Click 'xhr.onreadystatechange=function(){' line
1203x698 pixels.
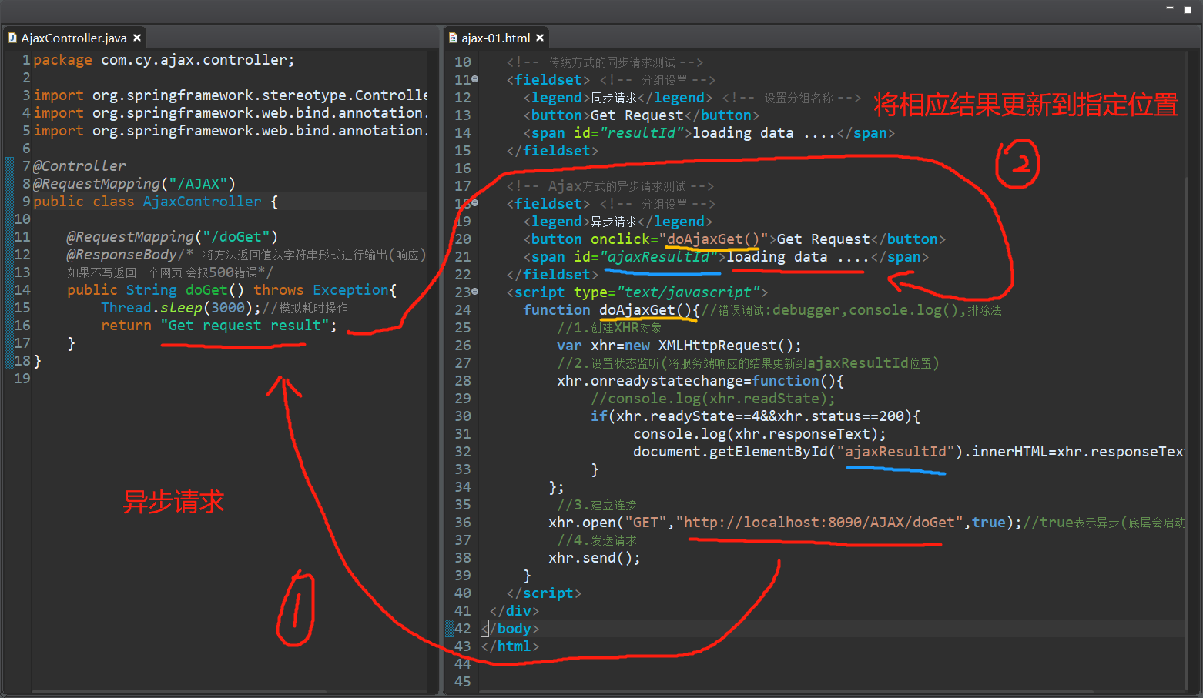701,381
